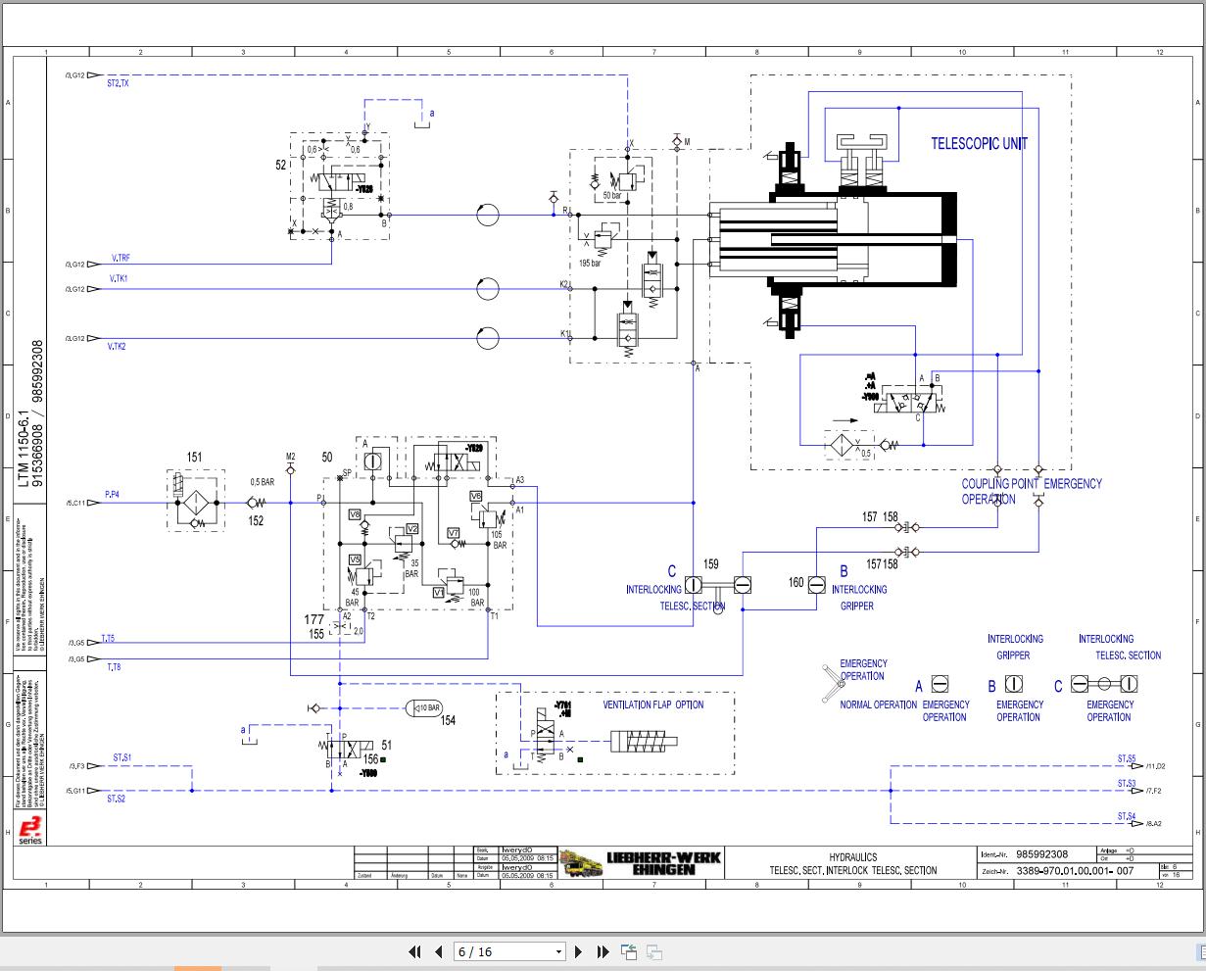Click the greyed-out next view icon
The width and height of the screenshot is (1206, 971).
pyautogui.click(x=653, y=951)
